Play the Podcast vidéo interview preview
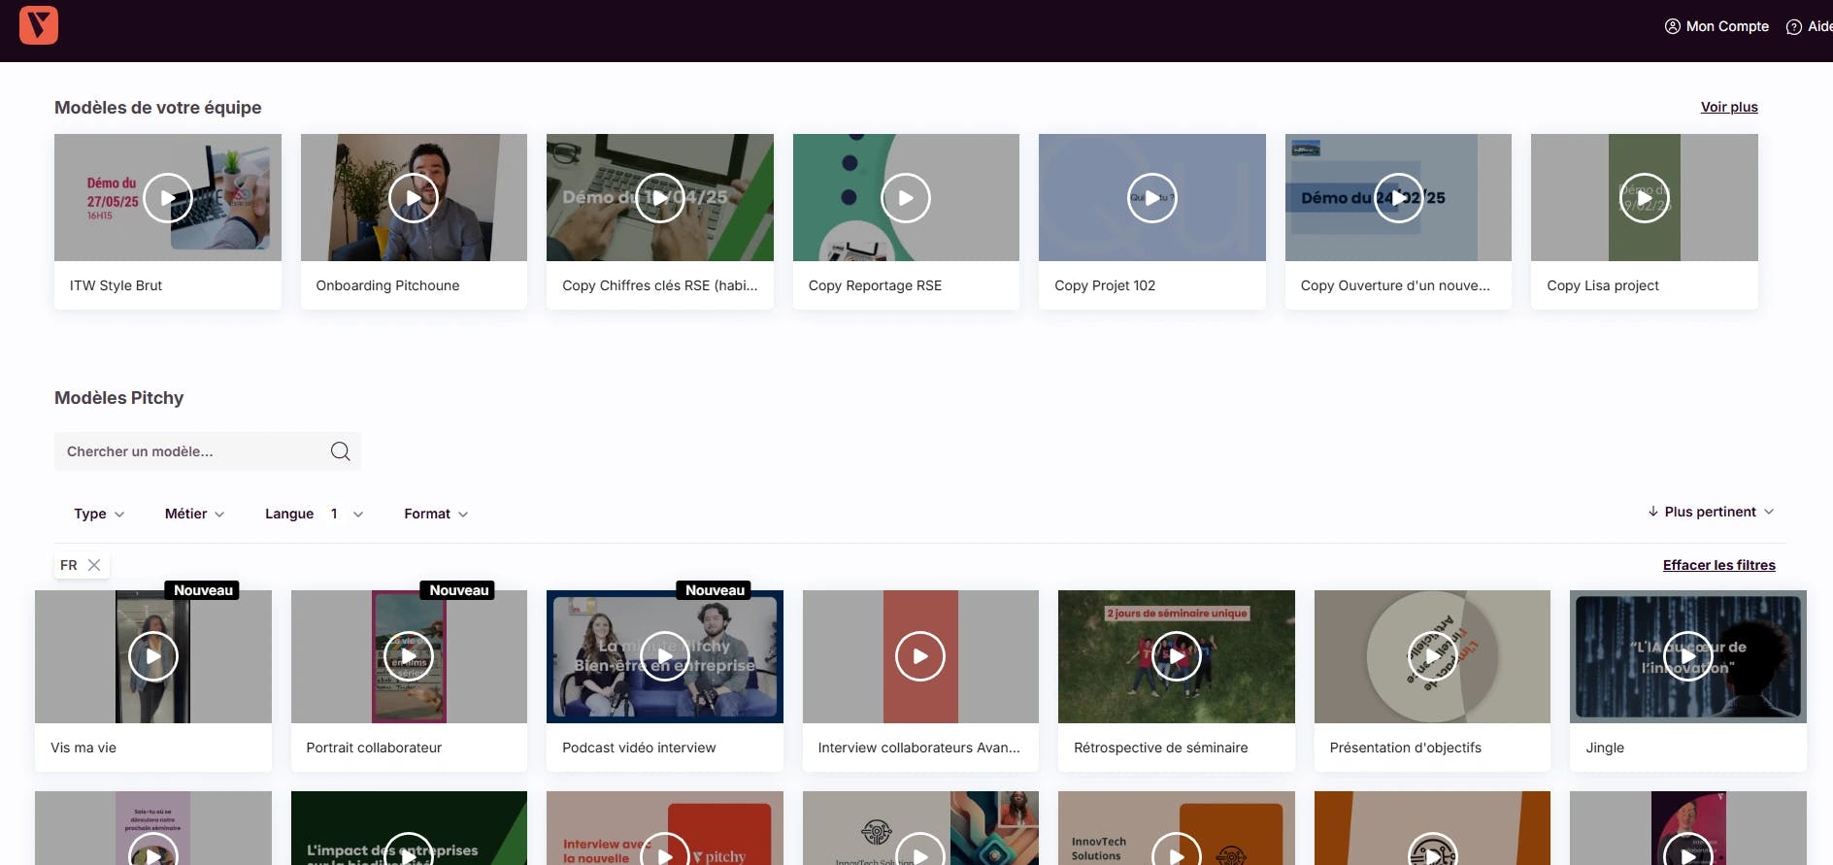The image size is (1833, 865). click(x=665, y=656)
